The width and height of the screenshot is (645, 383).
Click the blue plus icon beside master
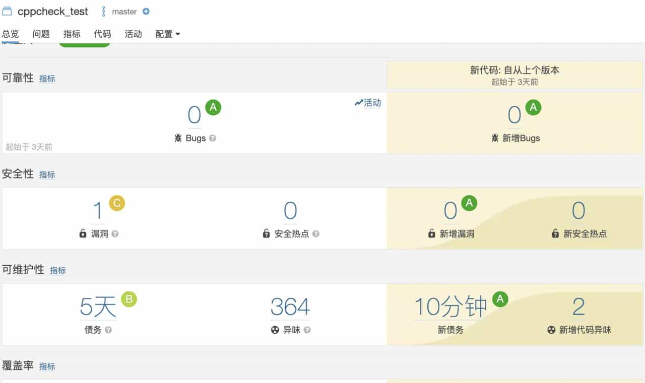coord(146,12)
